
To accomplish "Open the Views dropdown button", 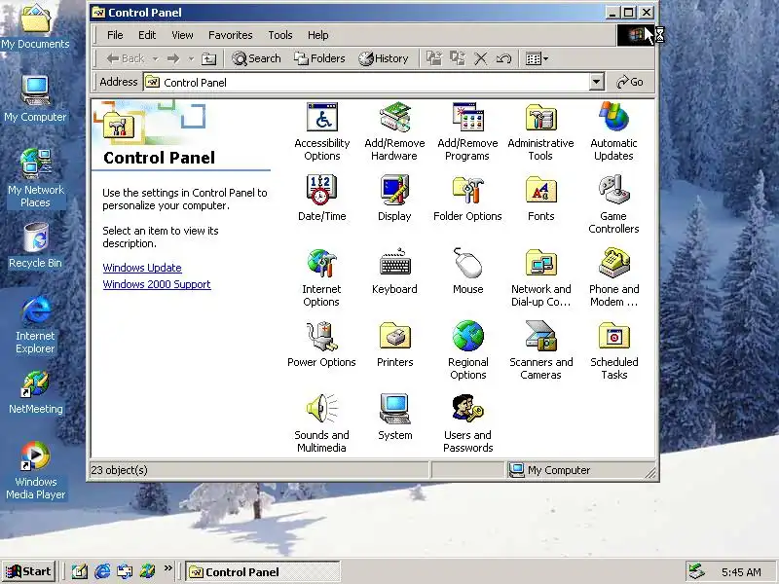I will tap(537, 58).
